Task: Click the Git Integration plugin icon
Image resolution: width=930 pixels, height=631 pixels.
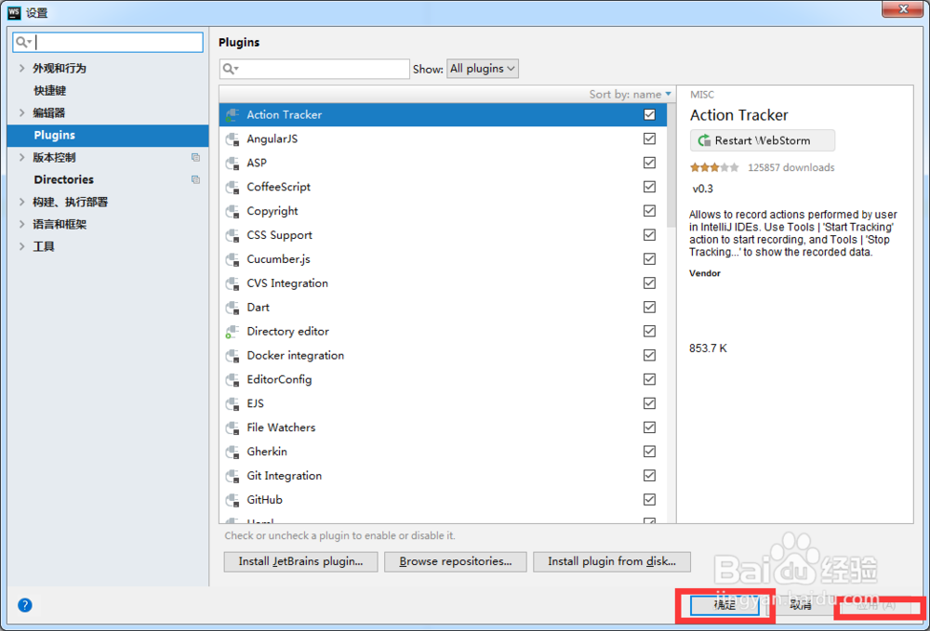Action: point(232,476)
